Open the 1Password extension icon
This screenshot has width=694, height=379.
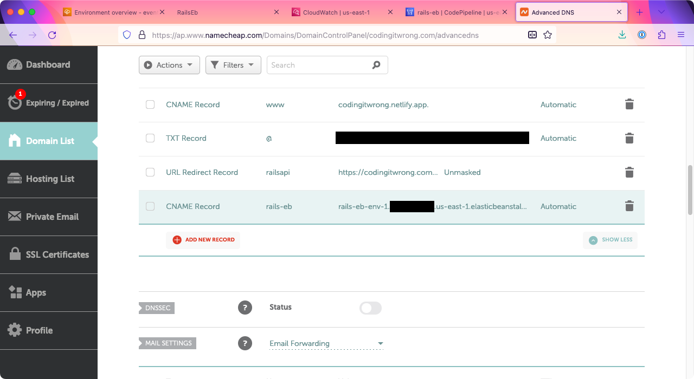click(x=642, y=35)
